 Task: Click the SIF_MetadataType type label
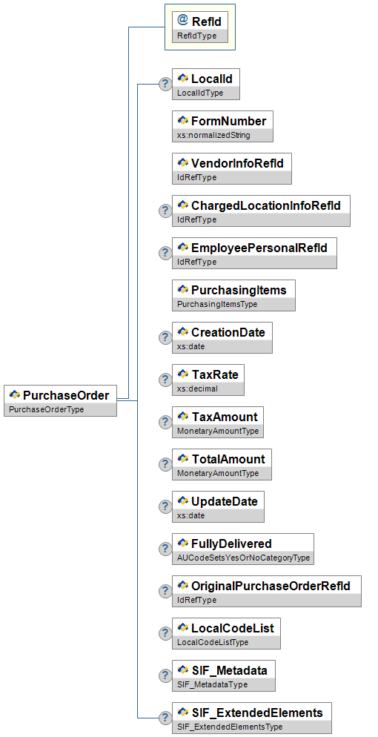pyautogui.click(x=212, y=684)
